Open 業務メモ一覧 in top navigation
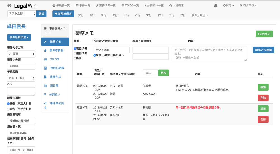 click(x=106, y=6)
